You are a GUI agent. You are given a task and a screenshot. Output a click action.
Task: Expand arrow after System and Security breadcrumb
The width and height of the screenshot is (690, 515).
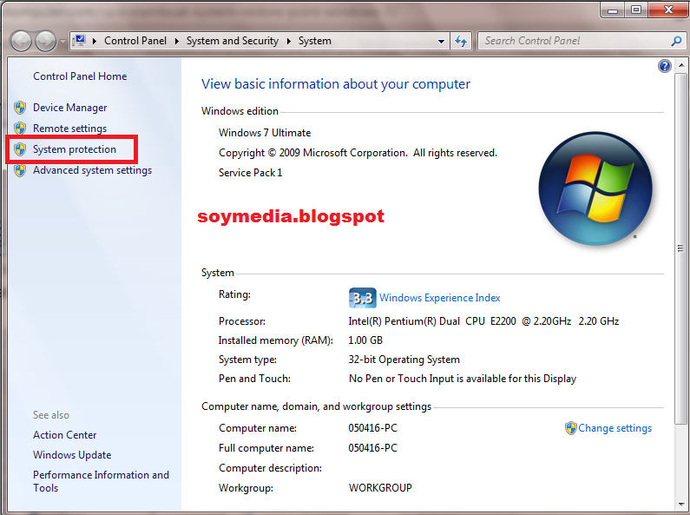[289, 41]
